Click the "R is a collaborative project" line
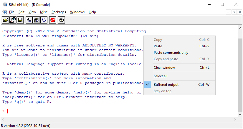The width and height of the screenshot is (243, 129). (x=64, y=74)
